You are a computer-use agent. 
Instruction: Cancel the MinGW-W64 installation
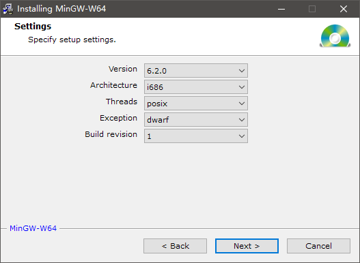318,246
